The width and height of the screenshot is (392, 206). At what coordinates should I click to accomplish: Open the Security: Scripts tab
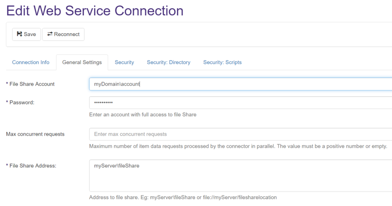coord(222,63)
